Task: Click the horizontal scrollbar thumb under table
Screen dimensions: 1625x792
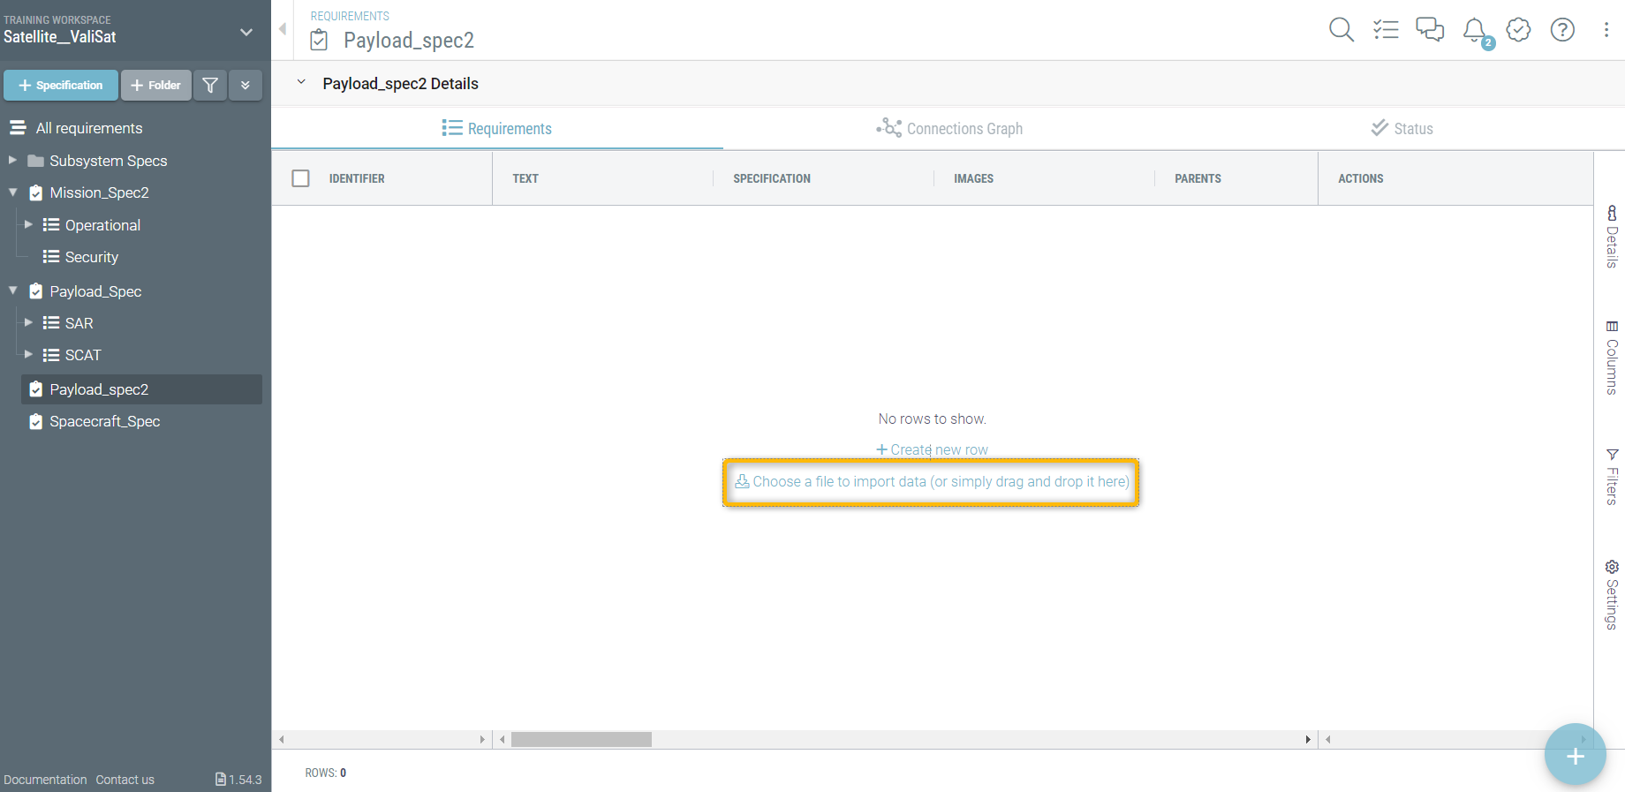Action: pyautogui.click(x=581, y=739)
